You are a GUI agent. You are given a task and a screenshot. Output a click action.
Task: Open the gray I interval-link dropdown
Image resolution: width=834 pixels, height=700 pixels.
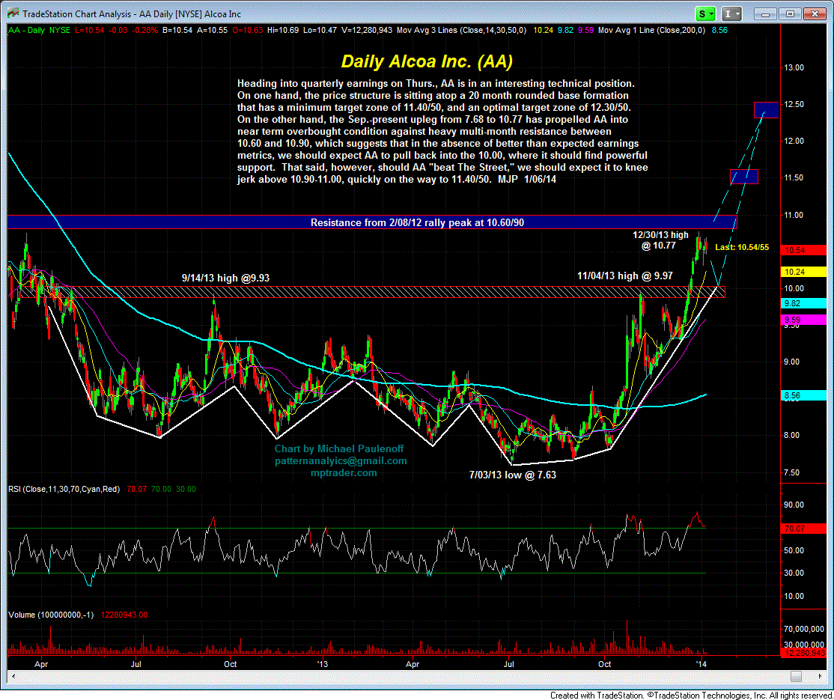coord(732,13)
